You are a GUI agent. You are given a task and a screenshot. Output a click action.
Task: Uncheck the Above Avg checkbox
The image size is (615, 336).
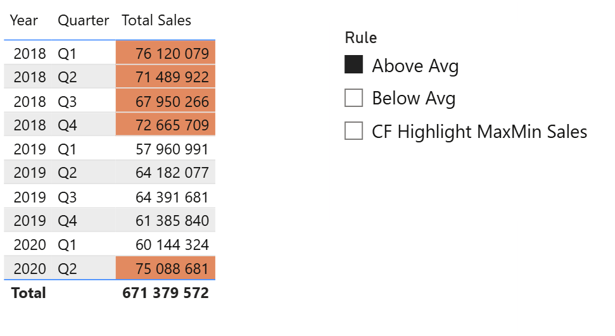point(353,65)
